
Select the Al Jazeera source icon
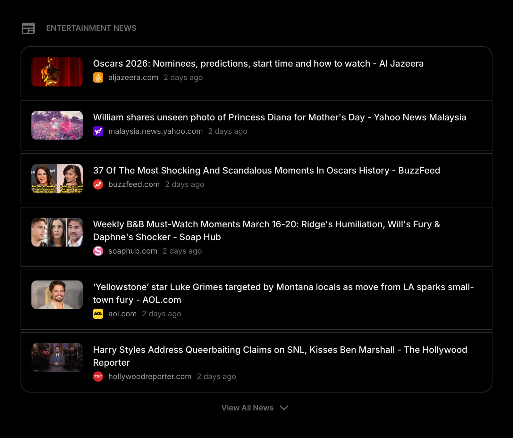(x=98, y=77)
